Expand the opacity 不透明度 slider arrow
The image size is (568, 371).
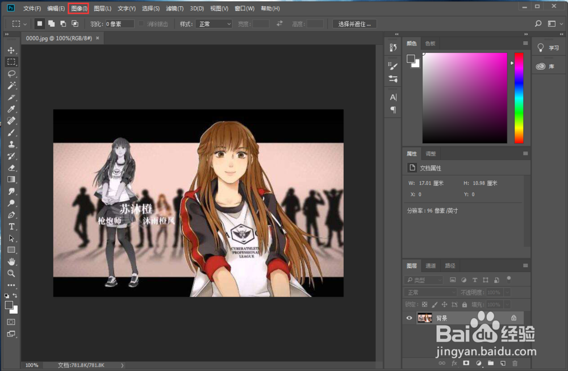[x=507, y=292]
